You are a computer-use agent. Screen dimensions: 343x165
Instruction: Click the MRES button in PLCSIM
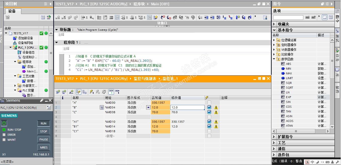43,147
